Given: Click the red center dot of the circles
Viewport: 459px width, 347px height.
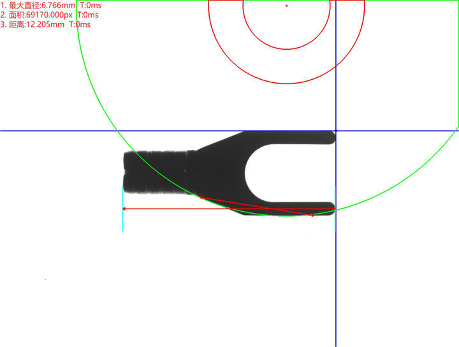Looking at the screenshot, I should (286, 6).
